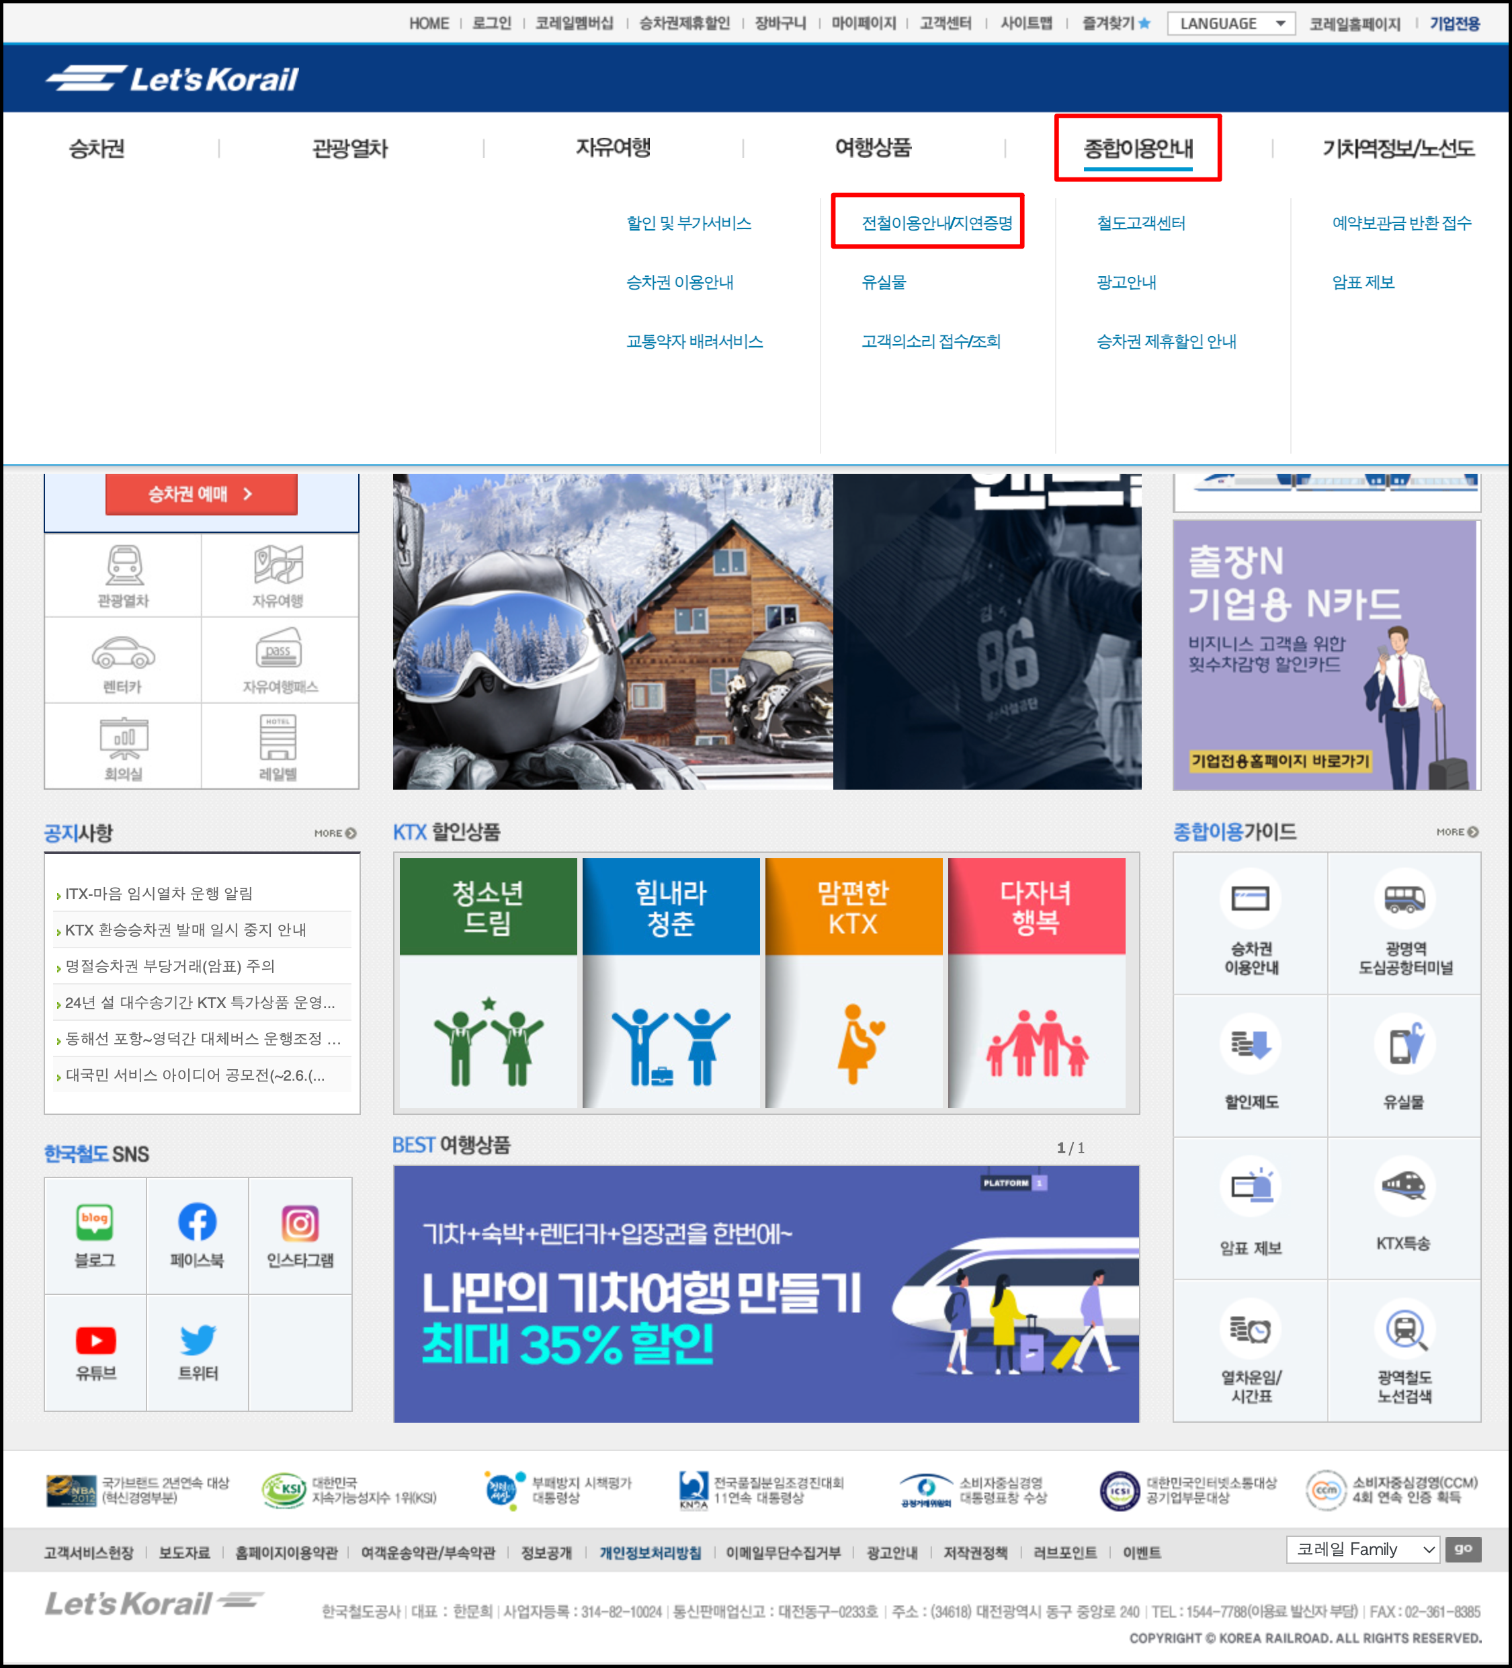Click 로그인 link in top bar
Viewport: 1512px width, 1668px height.
tap(491, 23)
